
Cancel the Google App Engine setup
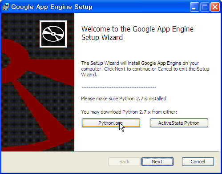pyautogui.click(x=198, y=162)
